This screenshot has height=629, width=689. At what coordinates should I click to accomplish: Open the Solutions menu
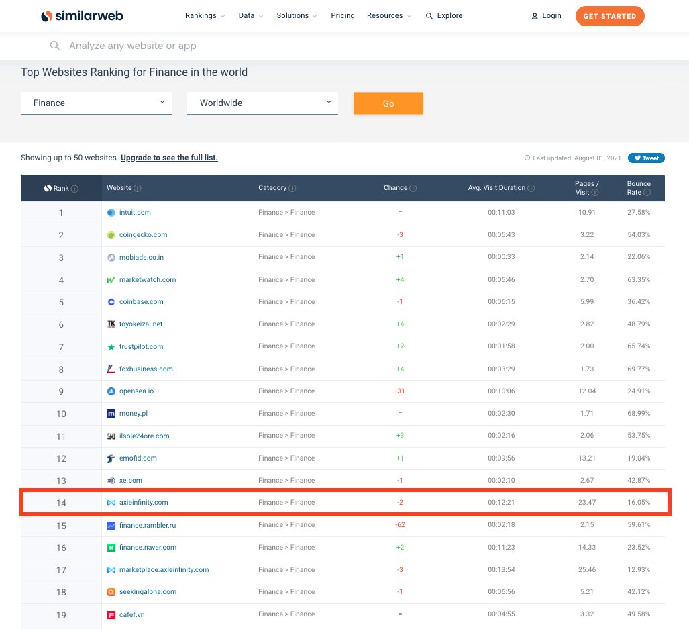coord(293,16)
